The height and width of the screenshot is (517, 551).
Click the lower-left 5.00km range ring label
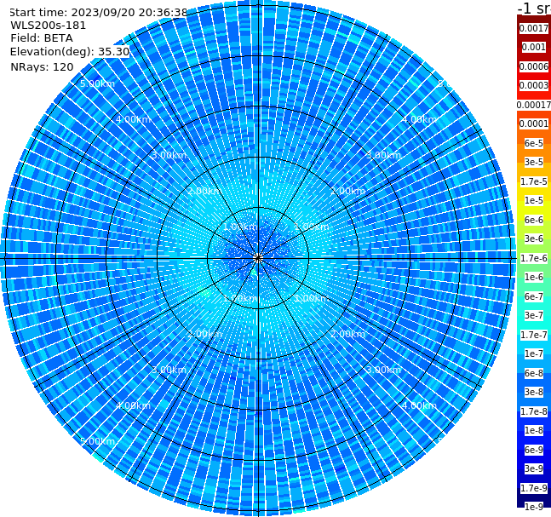tap(97, 441)
